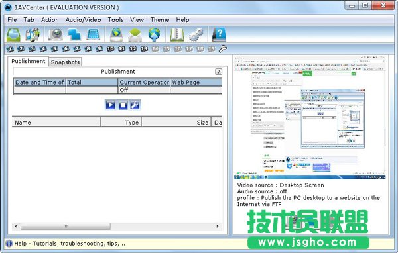This screenshot has height=253, width=398.
Task: Switch to numbered tab 8
Action: tap(88, 49)
